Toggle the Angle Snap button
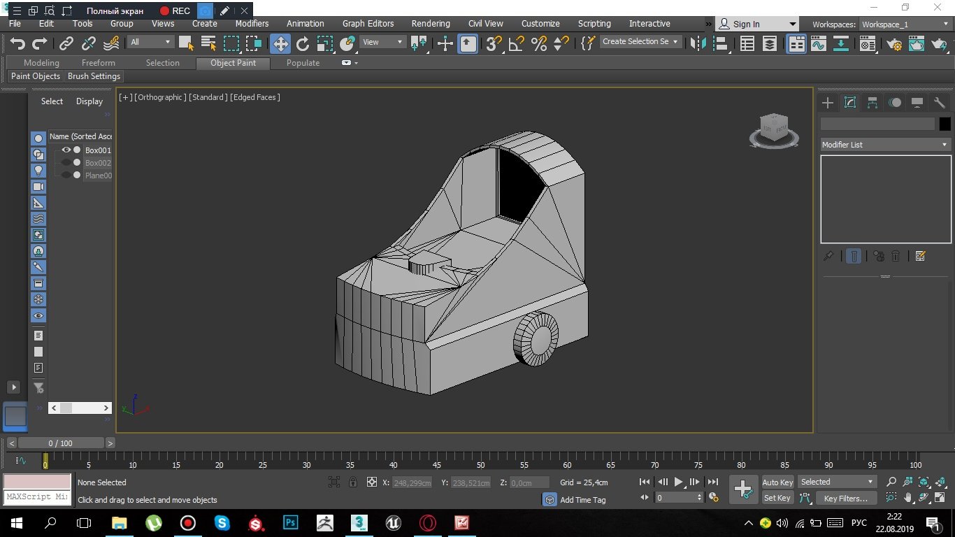Screen dimensions: 955x537 pyautogui.click(x=517, y=44)
